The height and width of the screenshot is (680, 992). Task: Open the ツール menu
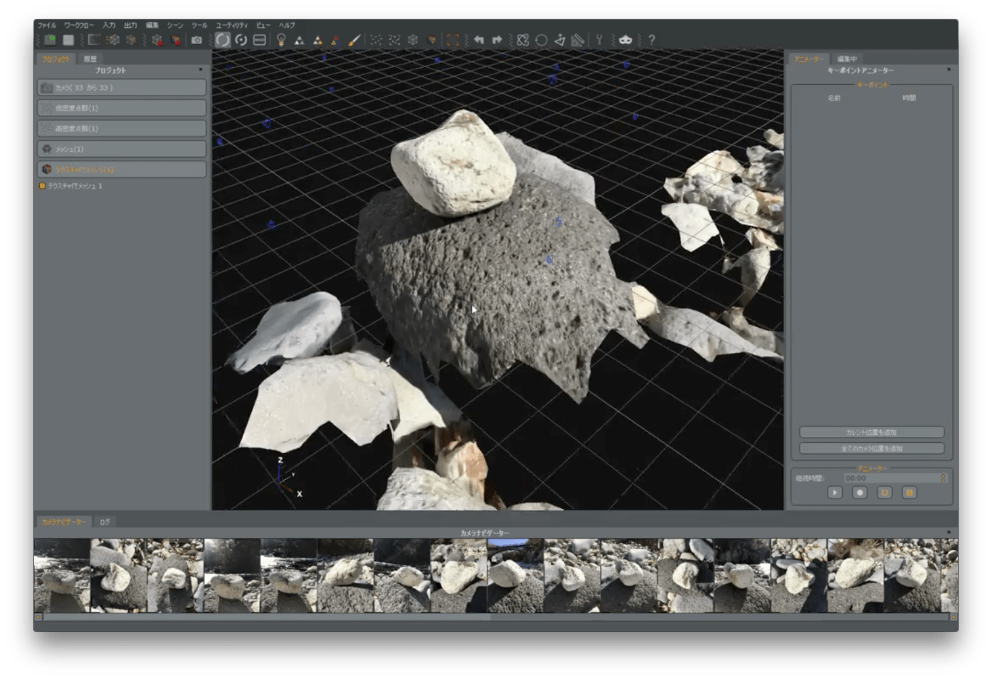tap(199, 25)
